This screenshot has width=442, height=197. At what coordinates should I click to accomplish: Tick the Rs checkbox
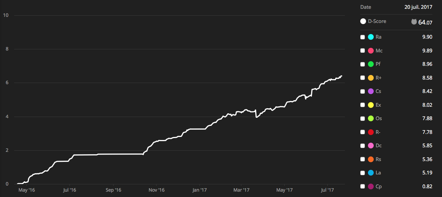363,160
